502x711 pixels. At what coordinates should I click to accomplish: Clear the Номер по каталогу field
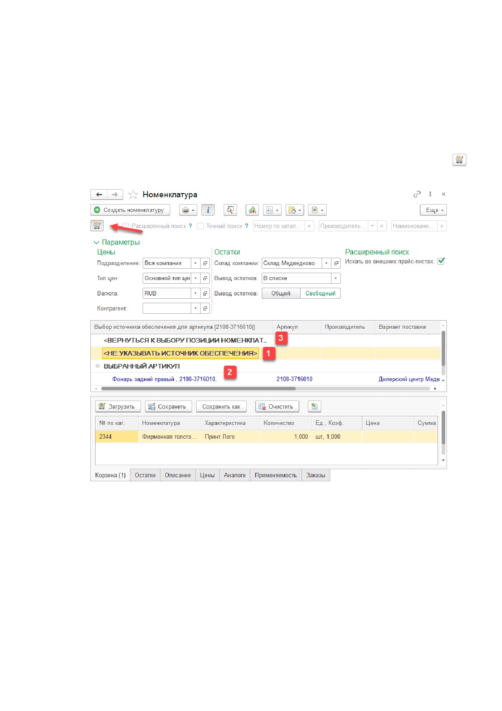pyautogui.click(x=309, y=226)
